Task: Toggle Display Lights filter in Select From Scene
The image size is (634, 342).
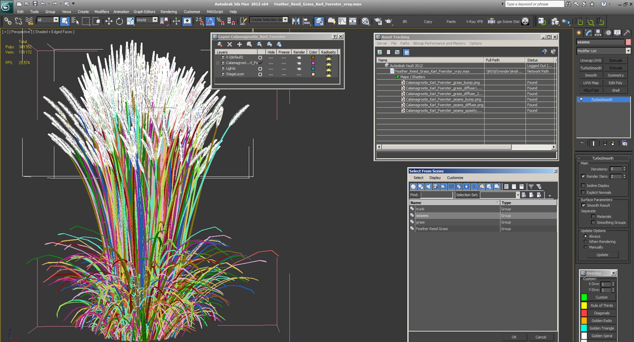Action: point(428,186)
